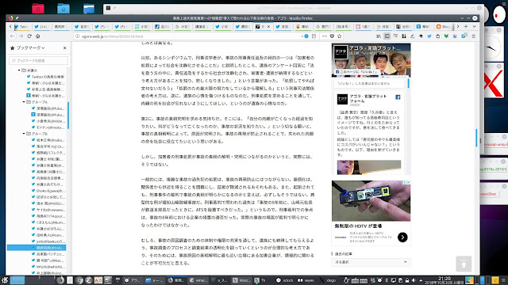Viewport: 508px width, 285px height.
Task: Switch to the 裁判所 tab
Action: pos(61,26)
